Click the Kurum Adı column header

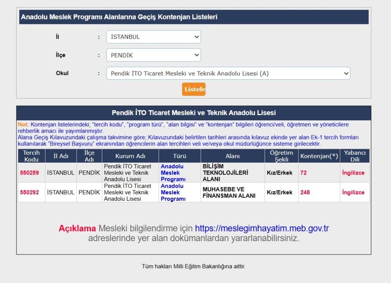[x=130, y=156]
